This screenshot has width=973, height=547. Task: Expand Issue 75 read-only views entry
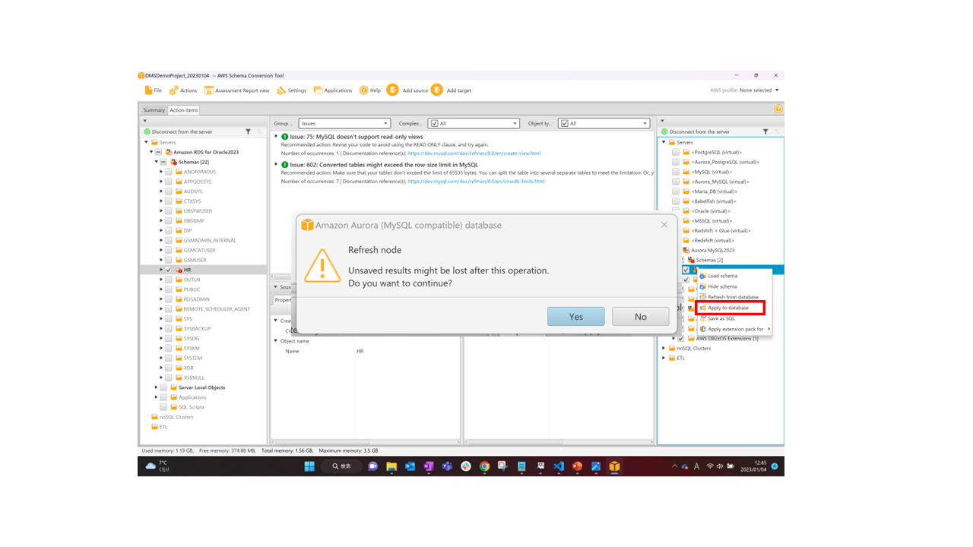coord(276,137)
